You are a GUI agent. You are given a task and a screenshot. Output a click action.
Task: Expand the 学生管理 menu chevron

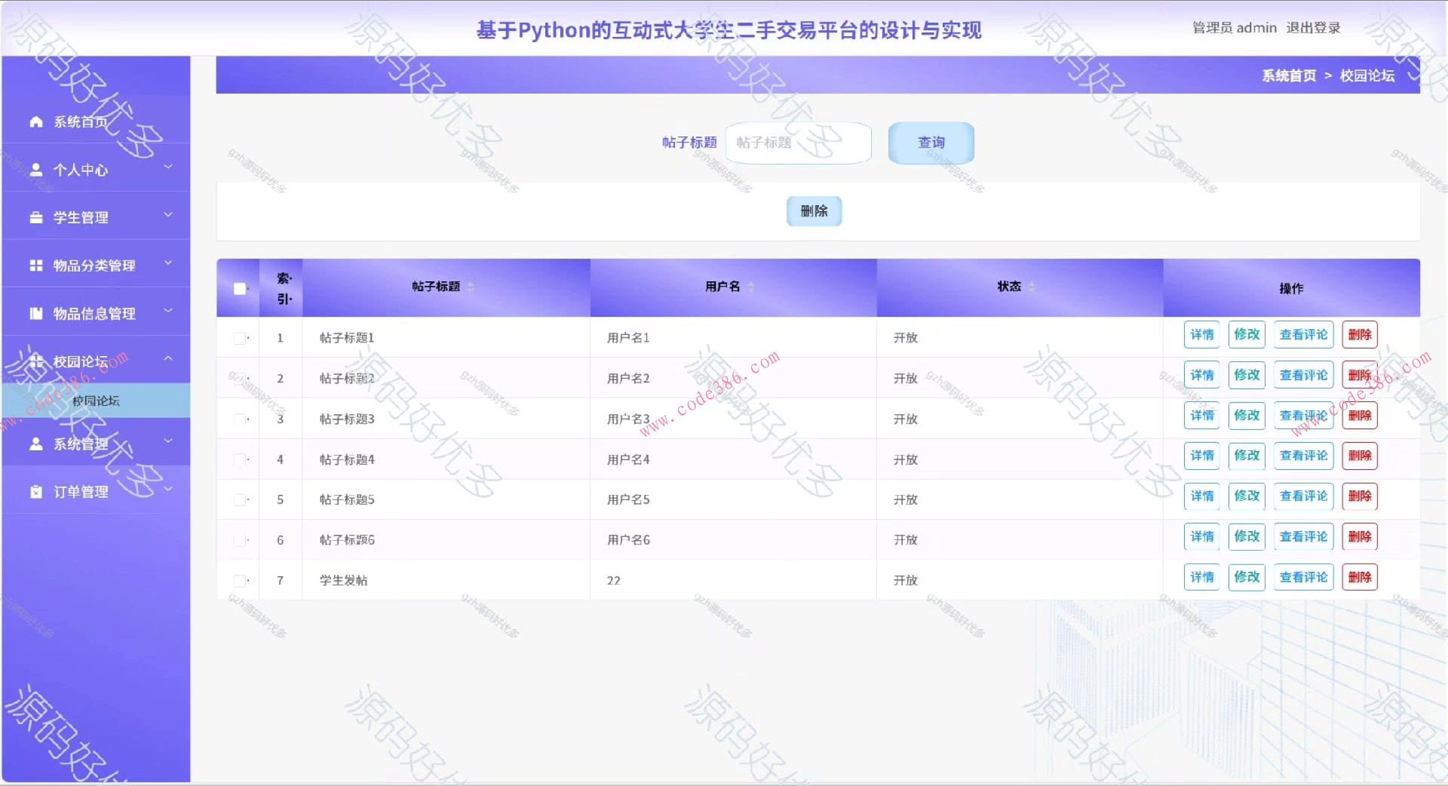click(168, 215)
